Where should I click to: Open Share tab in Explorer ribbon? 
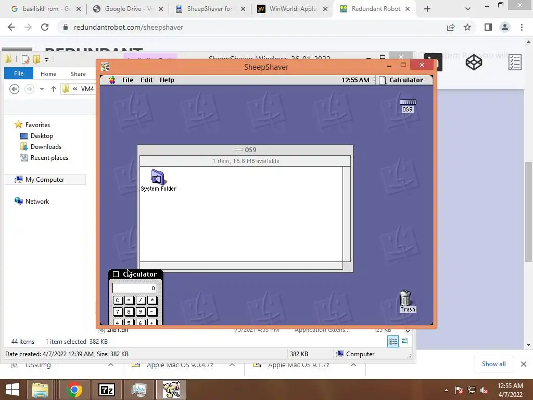(78, 74)
